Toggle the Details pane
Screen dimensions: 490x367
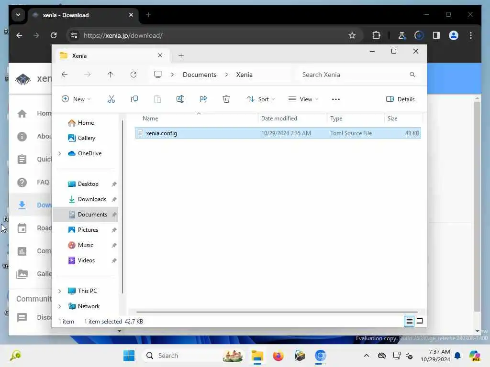click(x=401, y=99)
